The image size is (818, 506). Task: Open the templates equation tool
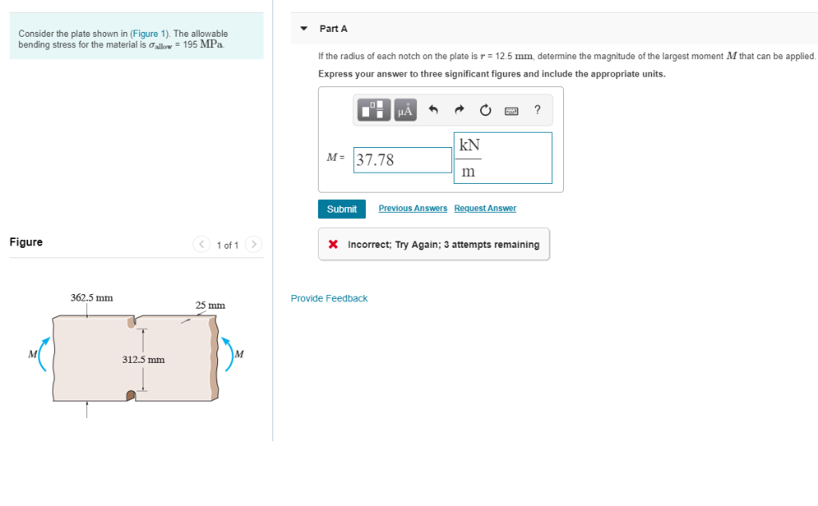pos(374,110)
